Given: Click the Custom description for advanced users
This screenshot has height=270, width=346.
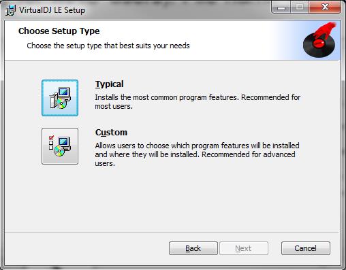Looking at the screenshot, I should (197, 154).
